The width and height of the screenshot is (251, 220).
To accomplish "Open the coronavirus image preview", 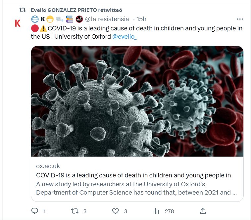I will click(137, 101).
